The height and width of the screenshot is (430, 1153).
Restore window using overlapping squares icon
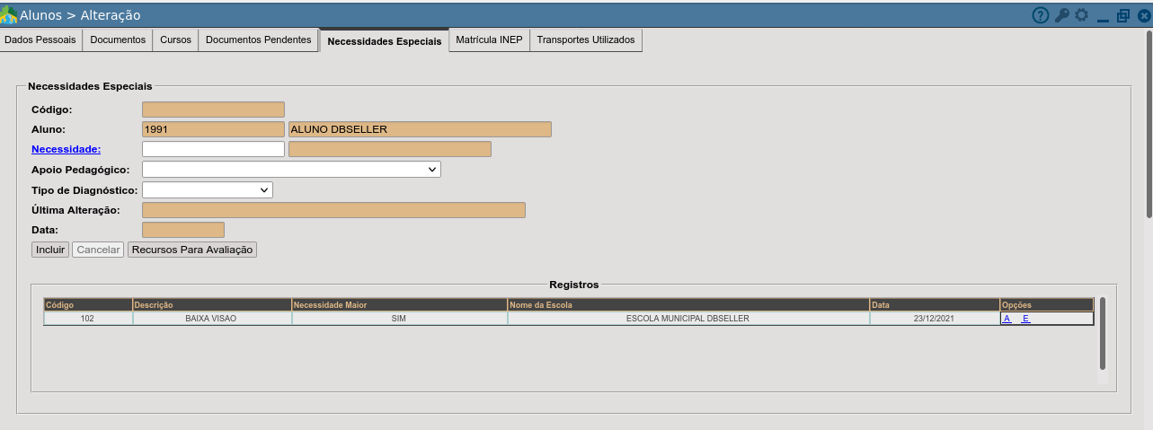pyautogui.click(x=1123, y=15)
